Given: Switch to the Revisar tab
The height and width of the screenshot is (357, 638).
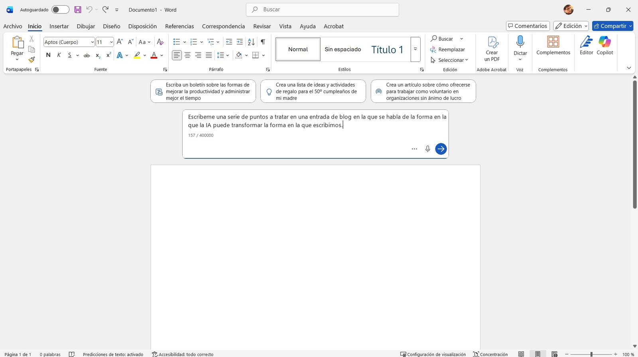Looking at the screenshot, I should point(262,26).
